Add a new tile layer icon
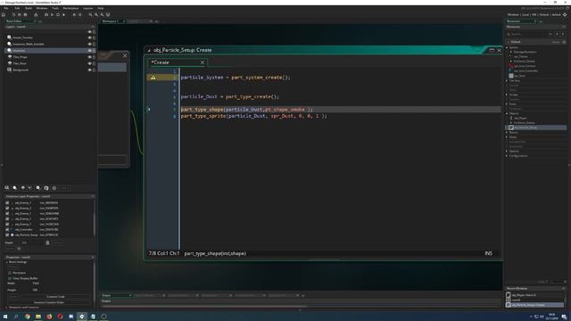Screen dimensions: 571x321 (x=22, y=188)
